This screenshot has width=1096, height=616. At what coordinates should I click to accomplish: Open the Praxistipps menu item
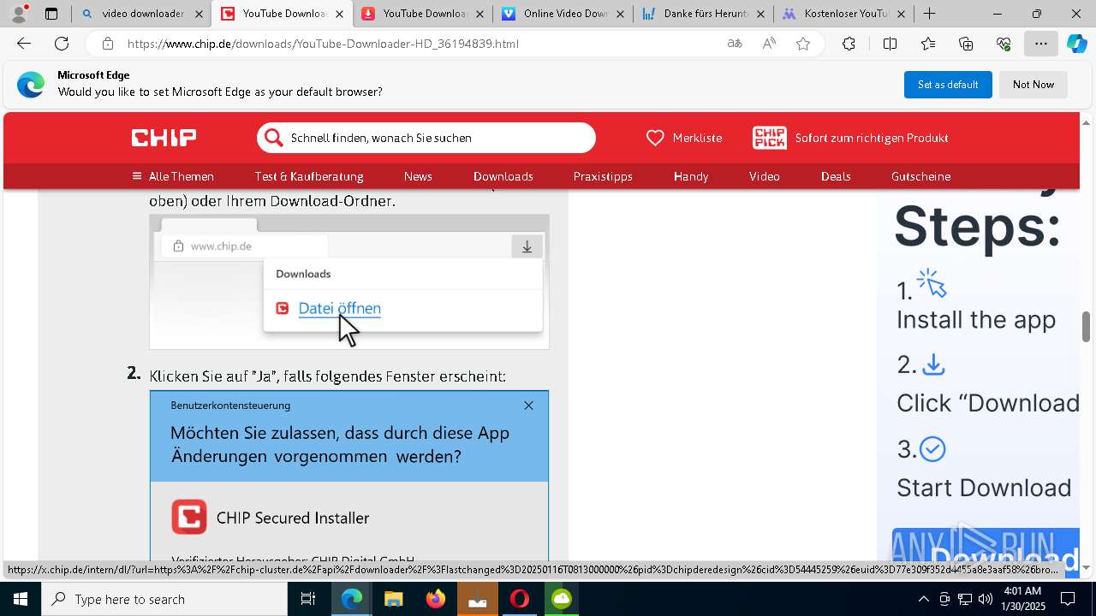(x=603, y=176)
